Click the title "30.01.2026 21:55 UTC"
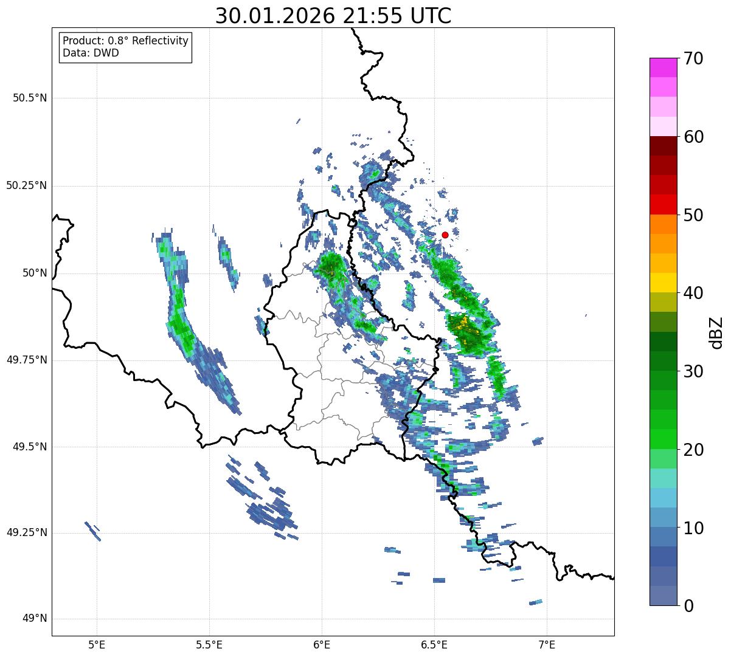The image size is (731, 657). point(333,16)
